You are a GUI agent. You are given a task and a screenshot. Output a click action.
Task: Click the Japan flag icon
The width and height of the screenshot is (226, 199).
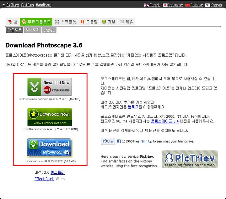(x=165, y=5)
